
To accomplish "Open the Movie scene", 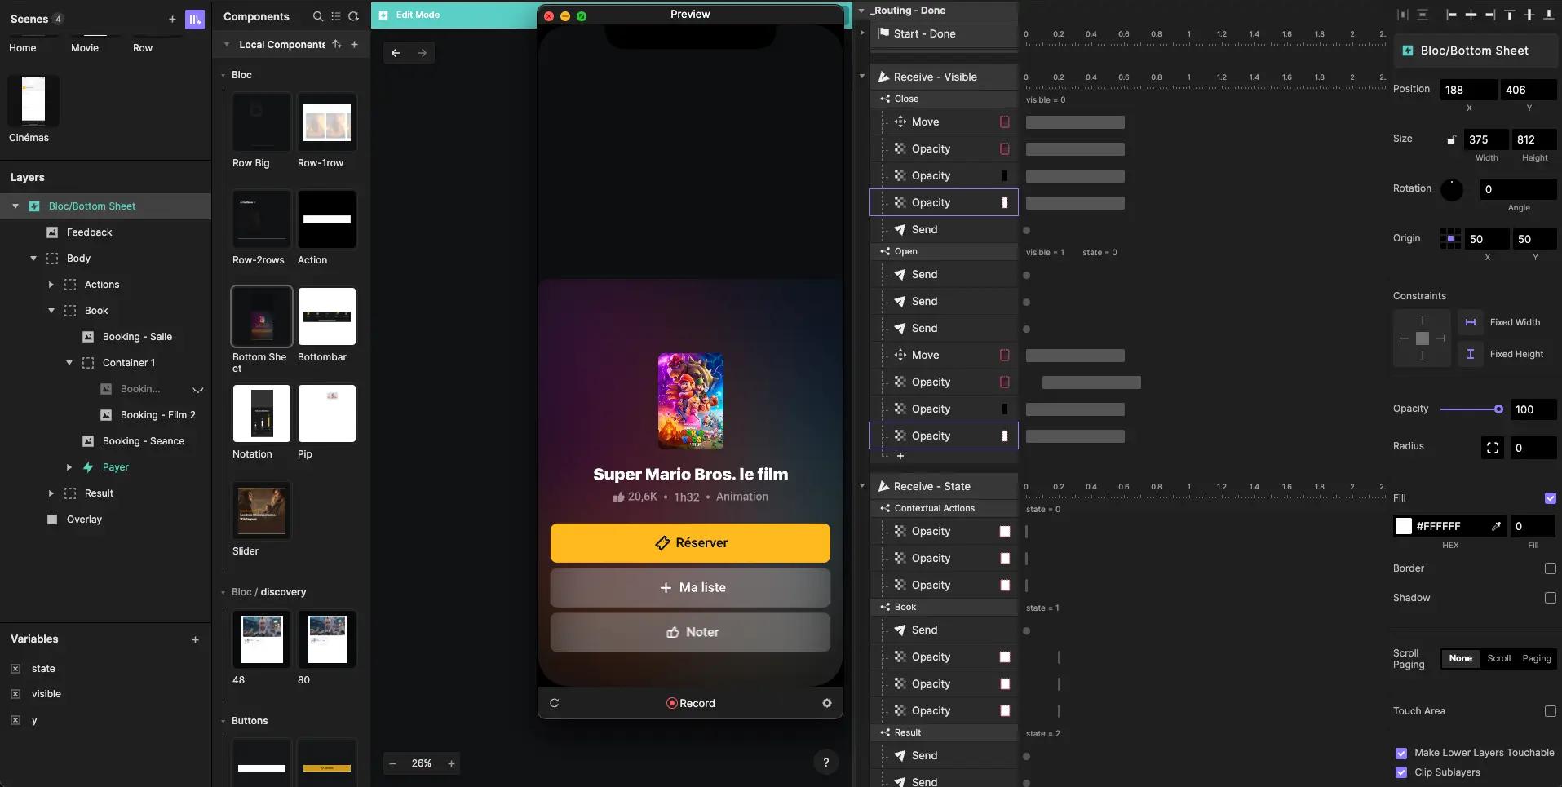I will (x=85, y=48).
